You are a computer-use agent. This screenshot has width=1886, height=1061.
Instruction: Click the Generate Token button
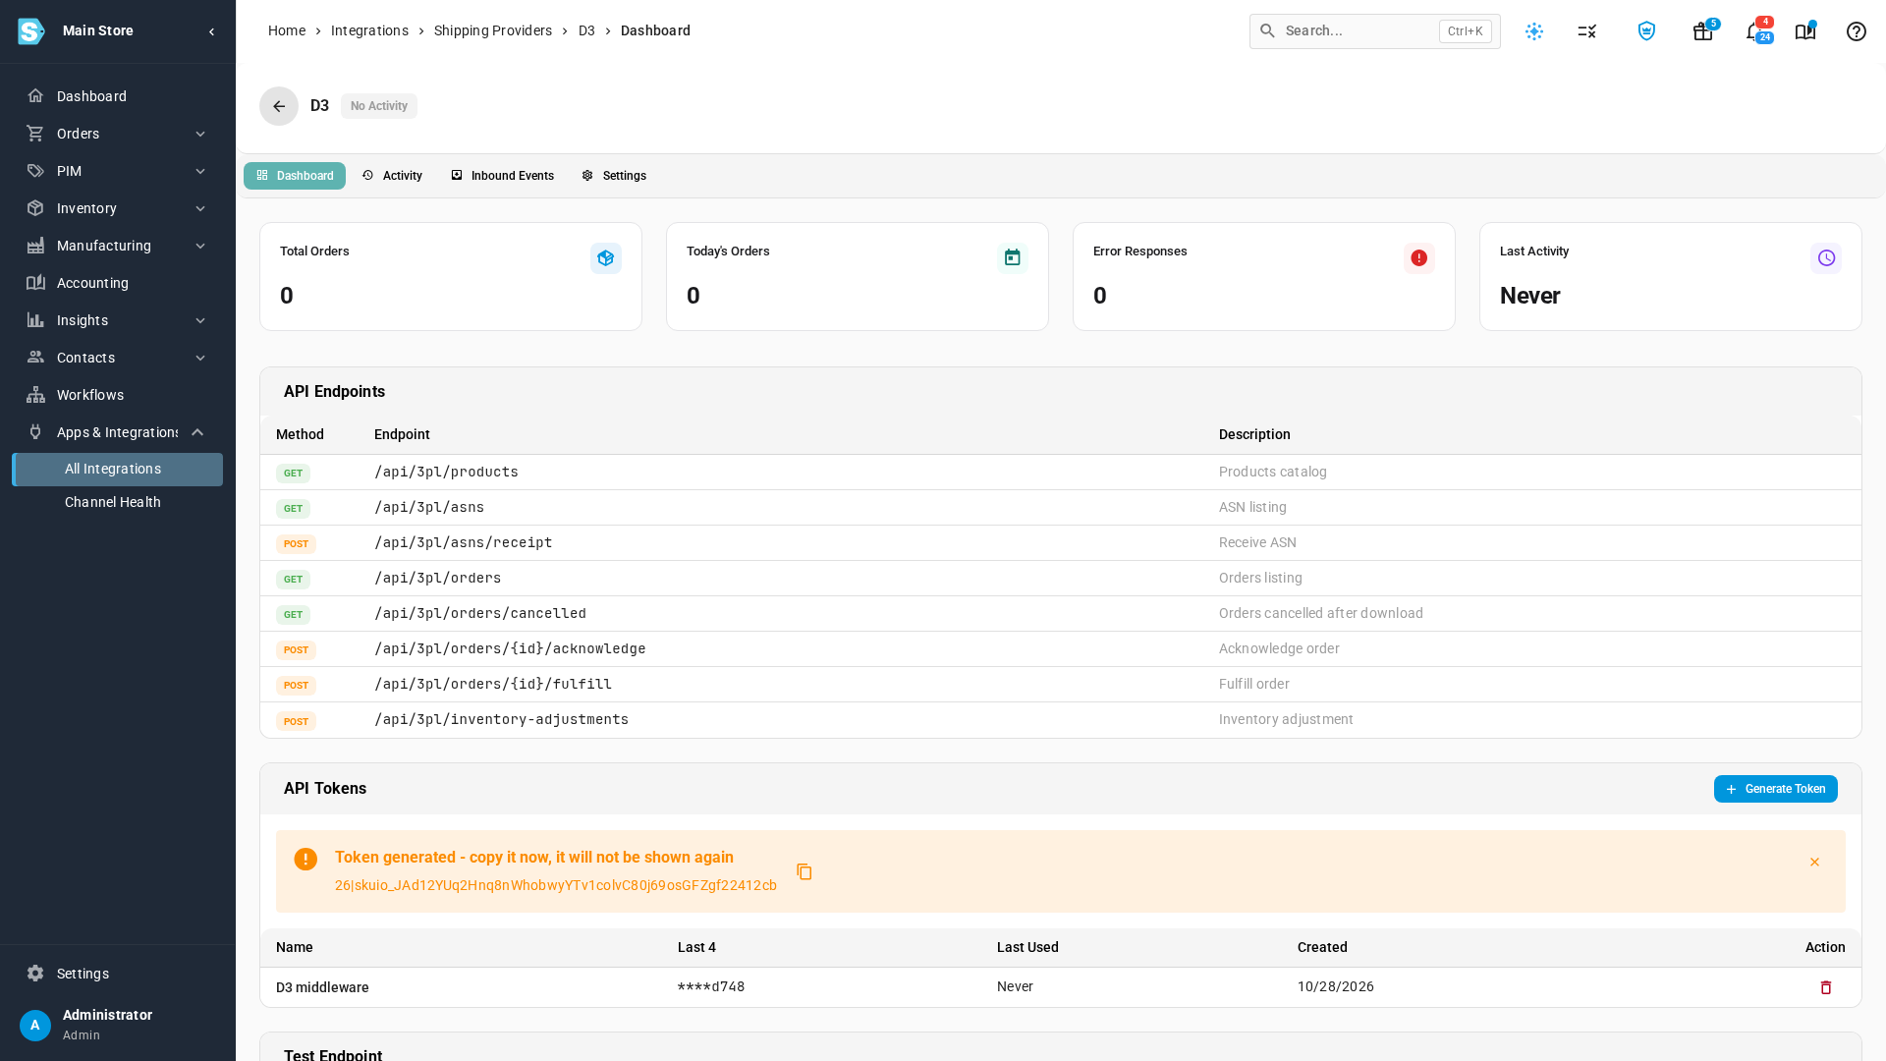tap(1775, 789)
